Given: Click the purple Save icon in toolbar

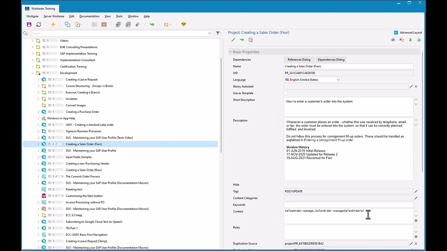Looking at the screenshot, I should pos(29,24).
